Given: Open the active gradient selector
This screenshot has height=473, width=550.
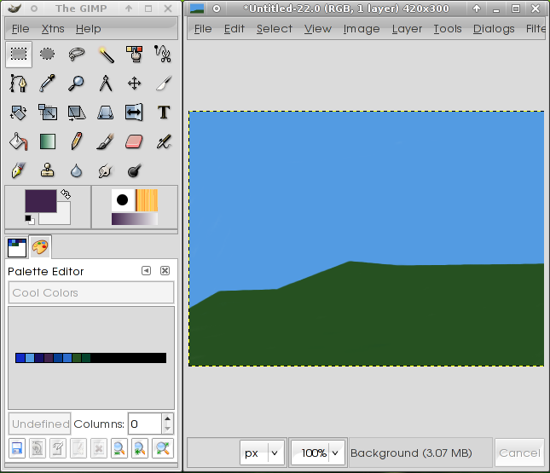Looking at the screenshot, I should pos(135,219).
